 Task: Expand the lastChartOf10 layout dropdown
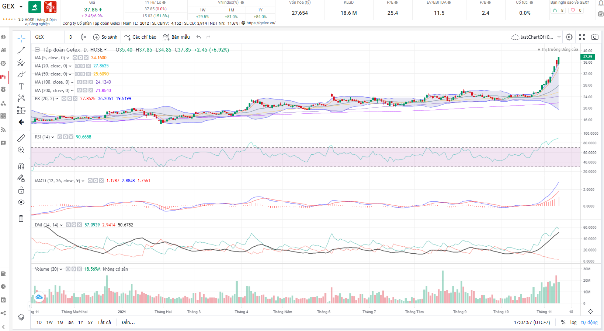pyautogui.click(x=559, y=37)
